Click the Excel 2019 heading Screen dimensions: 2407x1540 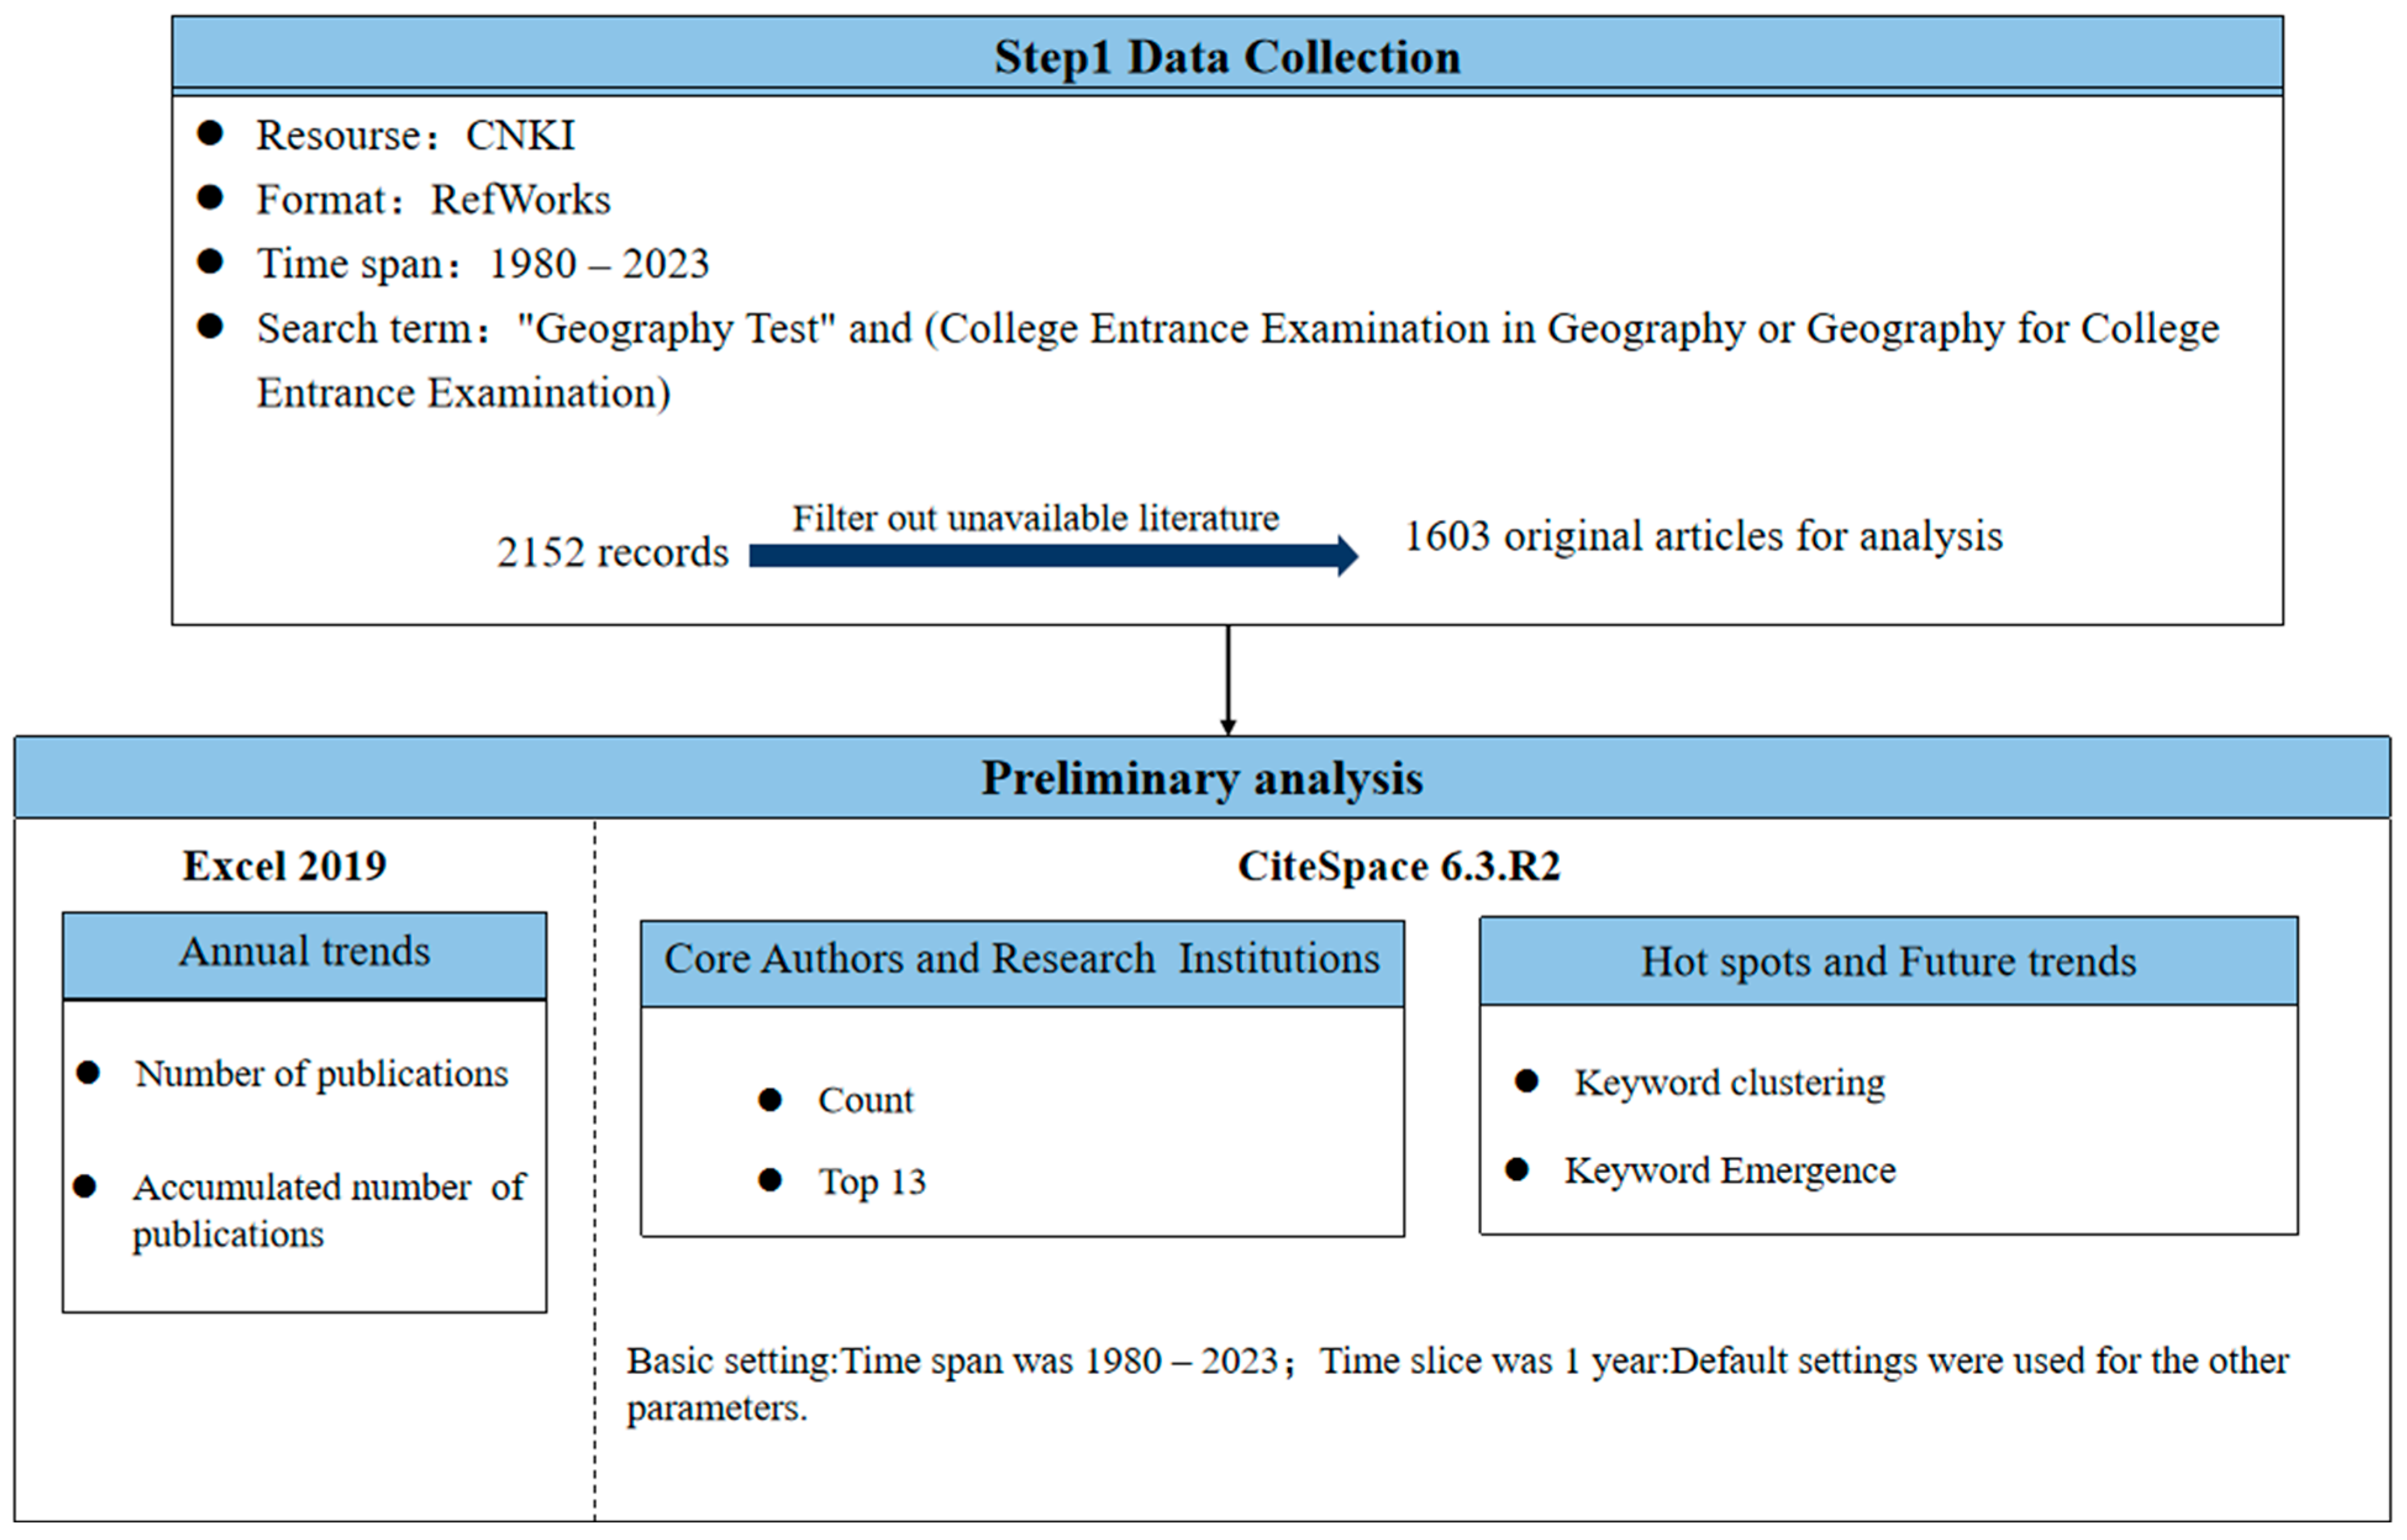click(x=284, y=866)
